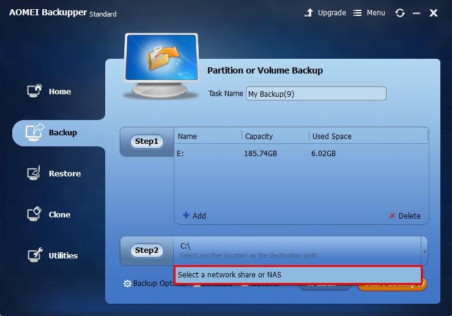Click the blue plus Add icon
This screenshot has width=452, height=316.
pos(186,215)
